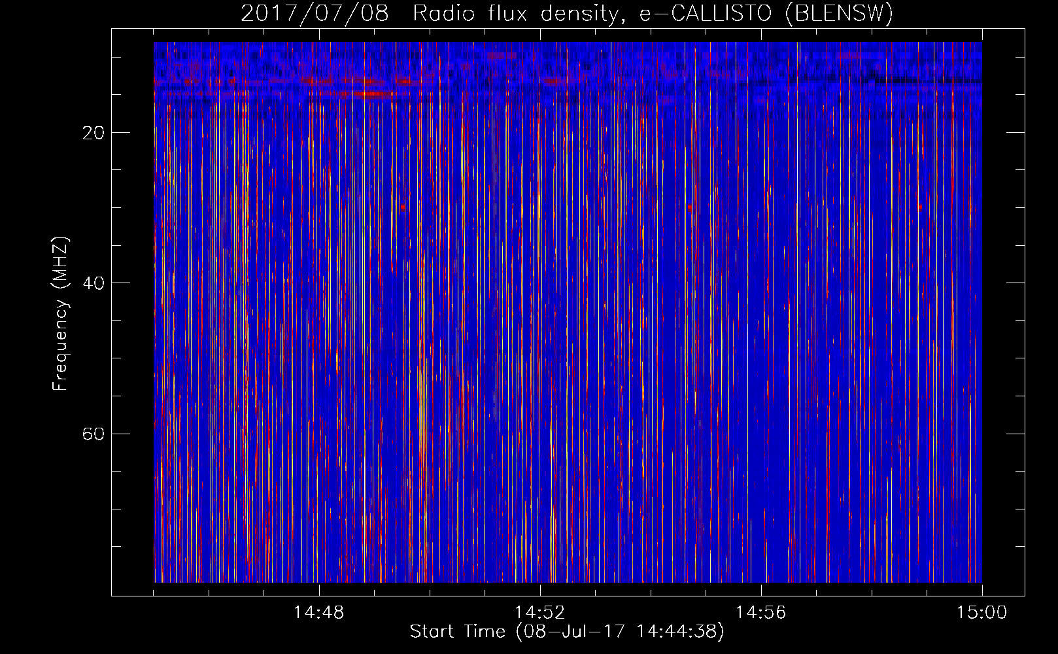Click the 60 MHz frequency tick label

coord(94,434)
